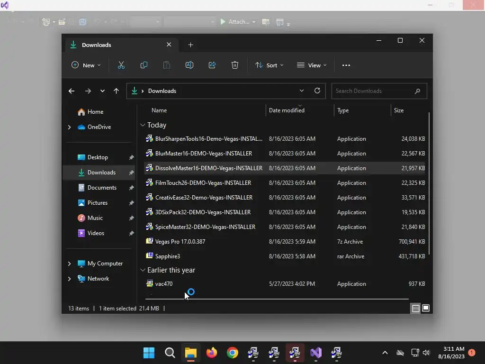Viewport: 485px width, 364px height.
Task: Switch to large thumbnails view icon in status bar
Action: point(426,308)
